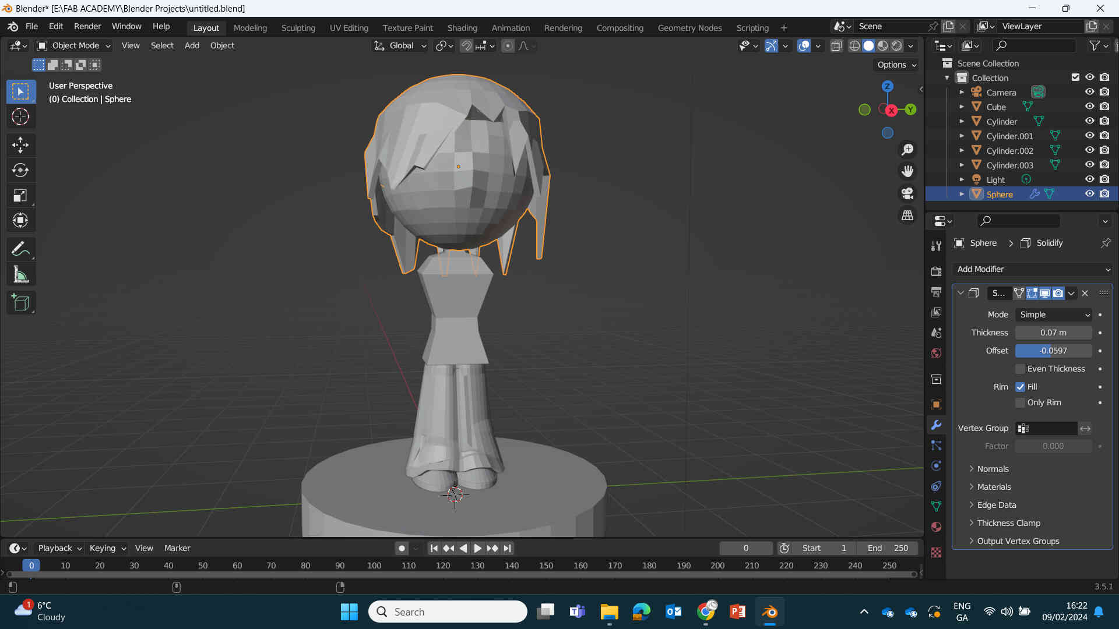Jump to the timeline end frame button
This screenshot has height=629, width=1119.
point(508,548)
